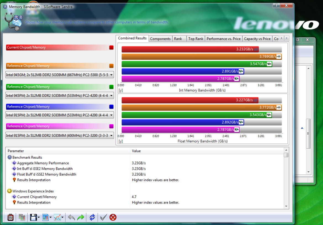
Task: Open the bar chart icon's dropdown arrow
Action: pos(51,217)
